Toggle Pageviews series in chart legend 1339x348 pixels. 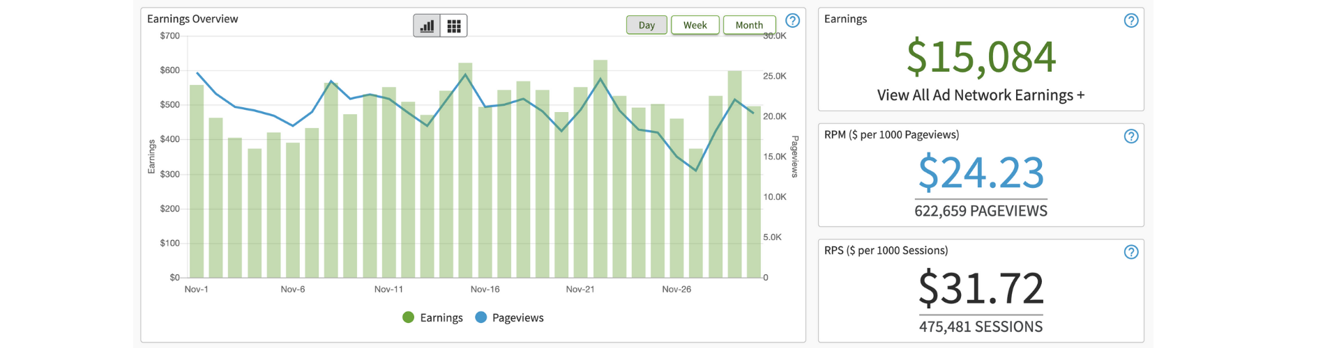click(x=517, y=318)
